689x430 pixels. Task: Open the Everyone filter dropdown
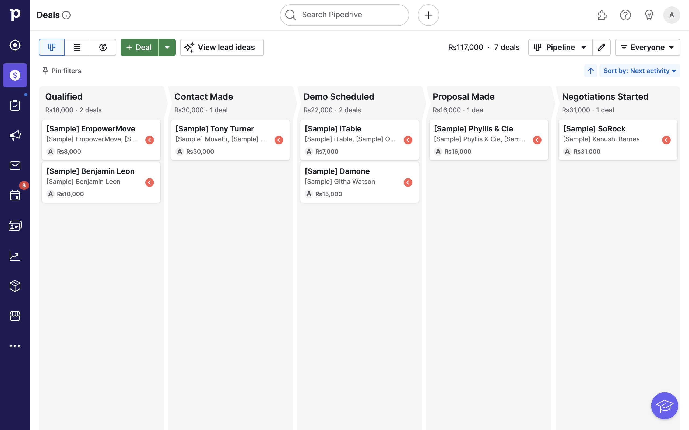point(648,47)
